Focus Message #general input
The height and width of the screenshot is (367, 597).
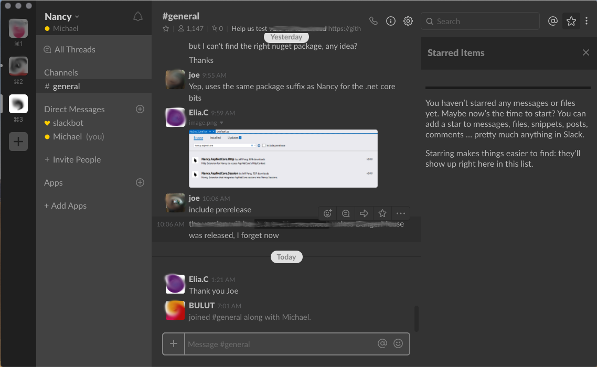click(280, 344)
